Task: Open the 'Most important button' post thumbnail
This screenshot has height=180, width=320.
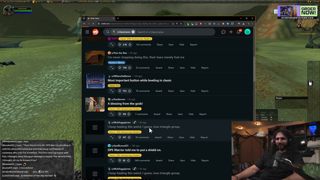Action: 95,81
